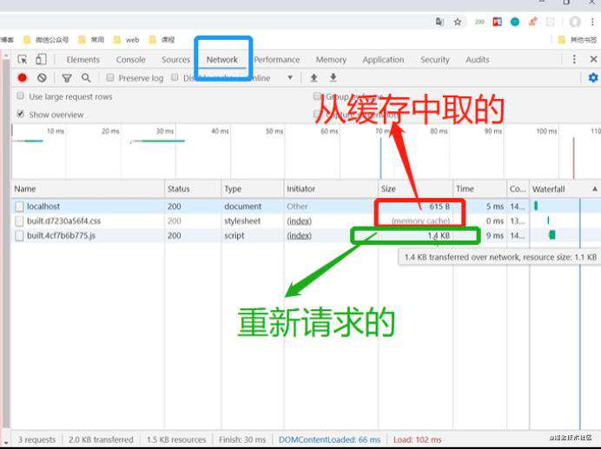Go to the Application tab
This screenshot has width=601, height=449.
tap(383, 59)
